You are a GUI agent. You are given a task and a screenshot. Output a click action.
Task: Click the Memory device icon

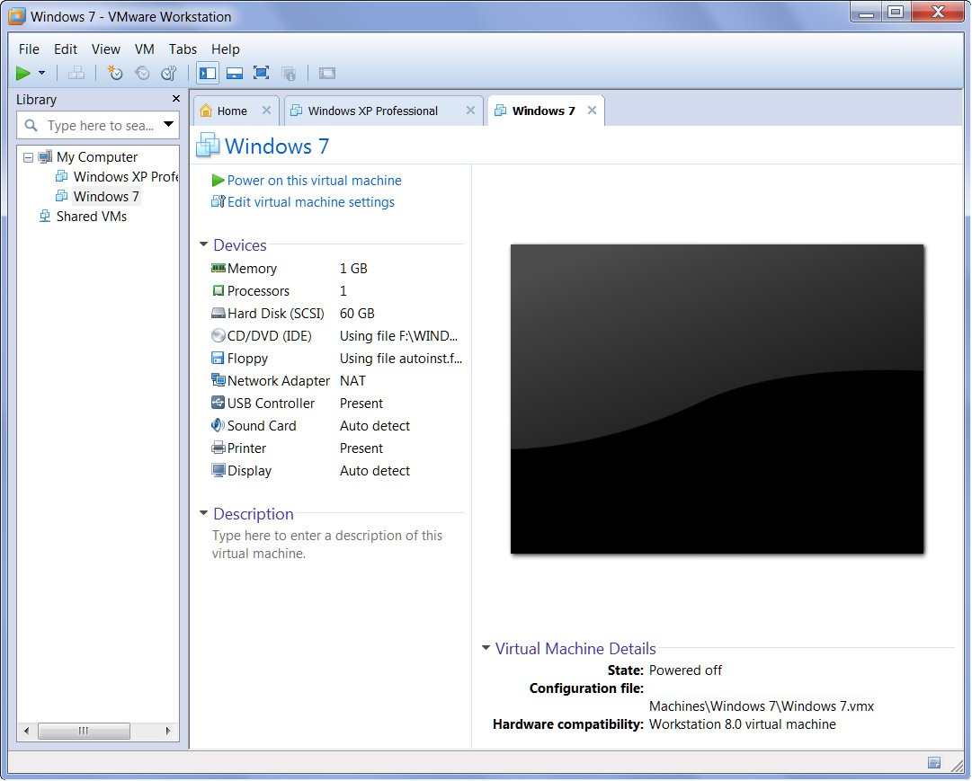tap(218, 269)
